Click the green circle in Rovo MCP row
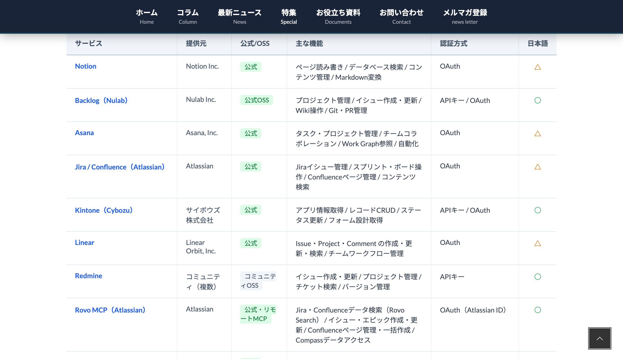 pos(538,310)
